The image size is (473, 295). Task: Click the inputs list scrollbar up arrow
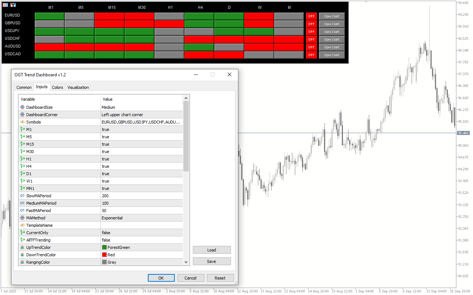pos(186,98)
